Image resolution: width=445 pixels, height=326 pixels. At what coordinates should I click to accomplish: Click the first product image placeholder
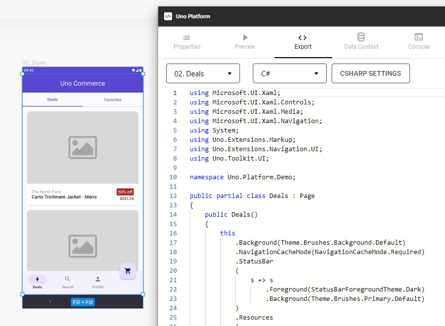tap(82, 147)
